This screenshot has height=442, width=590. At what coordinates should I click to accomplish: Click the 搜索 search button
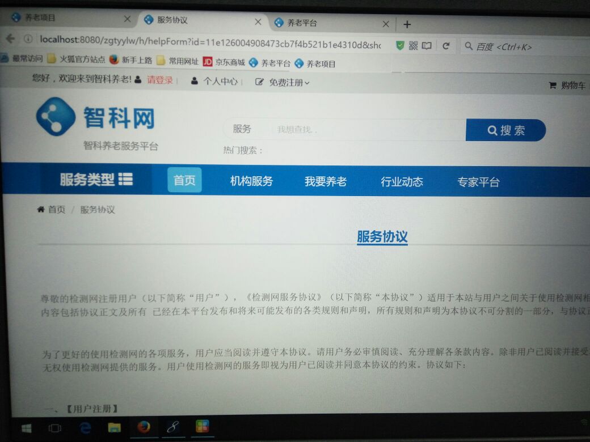pos(505,130)
